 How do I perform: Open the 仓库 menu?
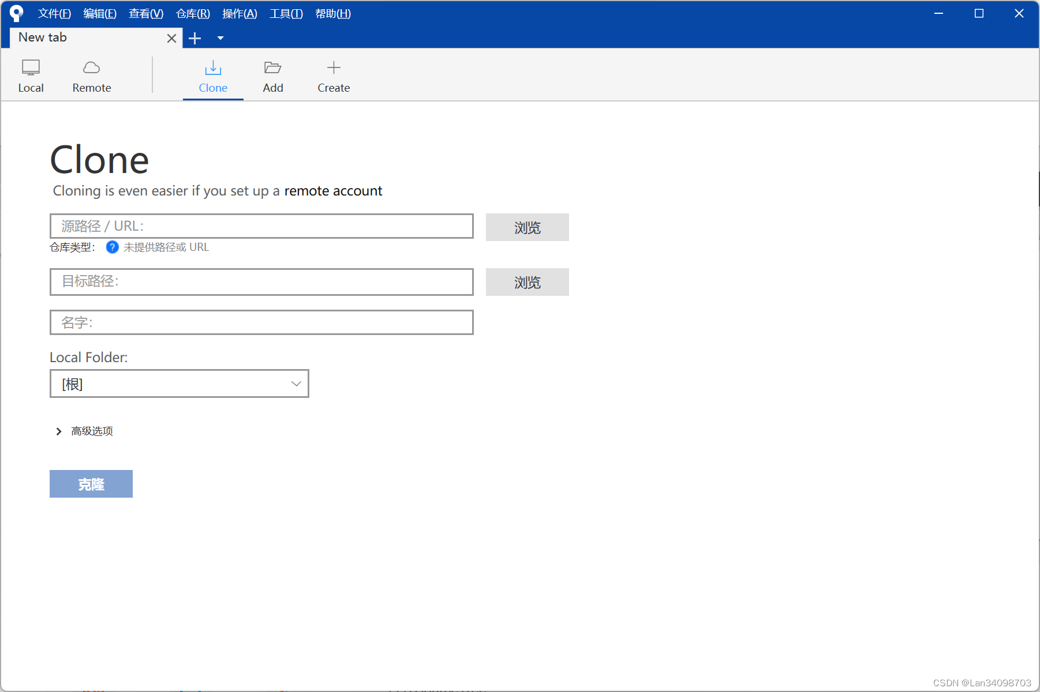coord(192,13)
